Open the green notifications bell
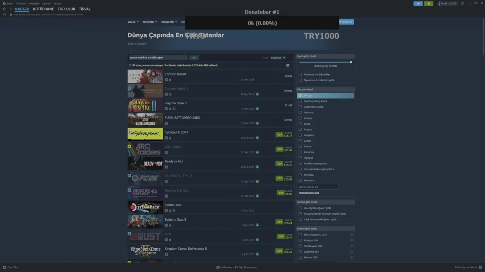This screenshot has width=485, height=272. [x=429, y=3]
